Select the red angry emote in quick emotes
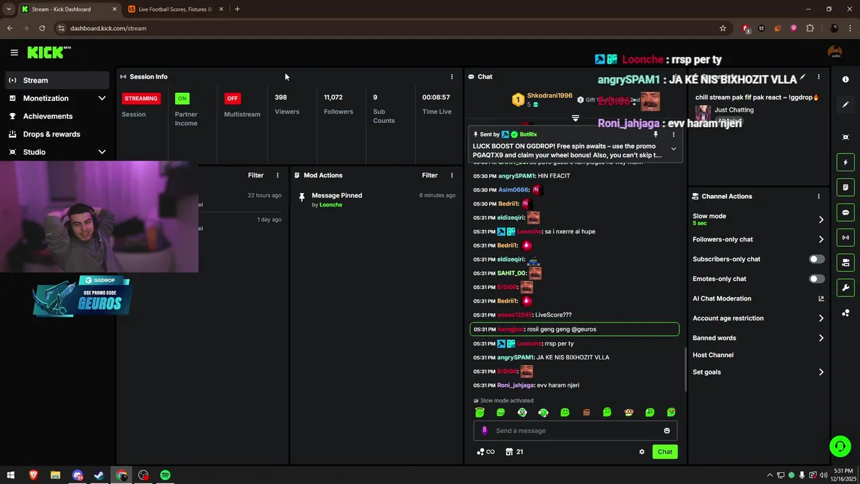This screenshot has width=860, height=484. 587,412
